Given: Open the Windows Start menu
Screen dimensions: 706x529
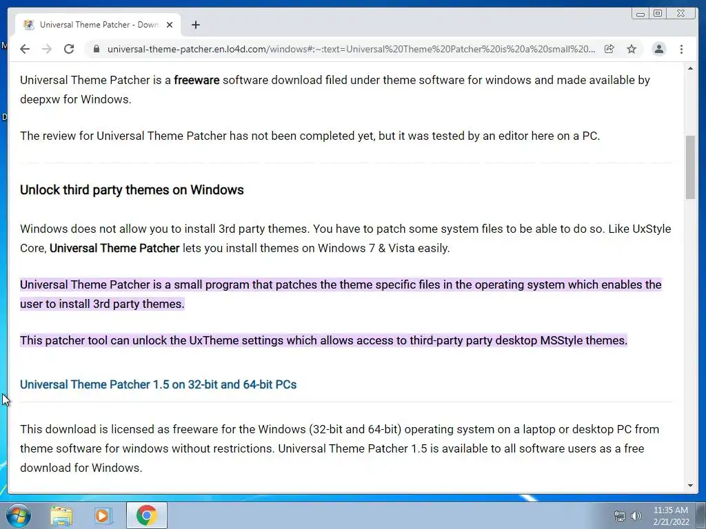Looking at the screenshot, I should click(19, 515).
